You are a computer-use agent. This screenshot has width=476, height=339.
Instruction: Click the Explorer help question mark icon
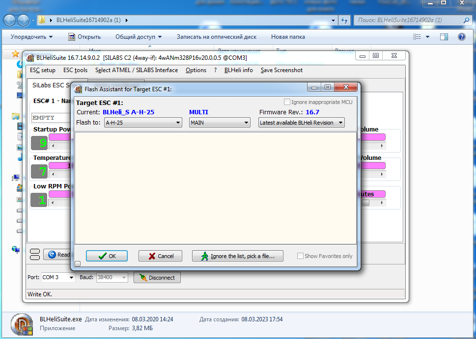[461, 37]
